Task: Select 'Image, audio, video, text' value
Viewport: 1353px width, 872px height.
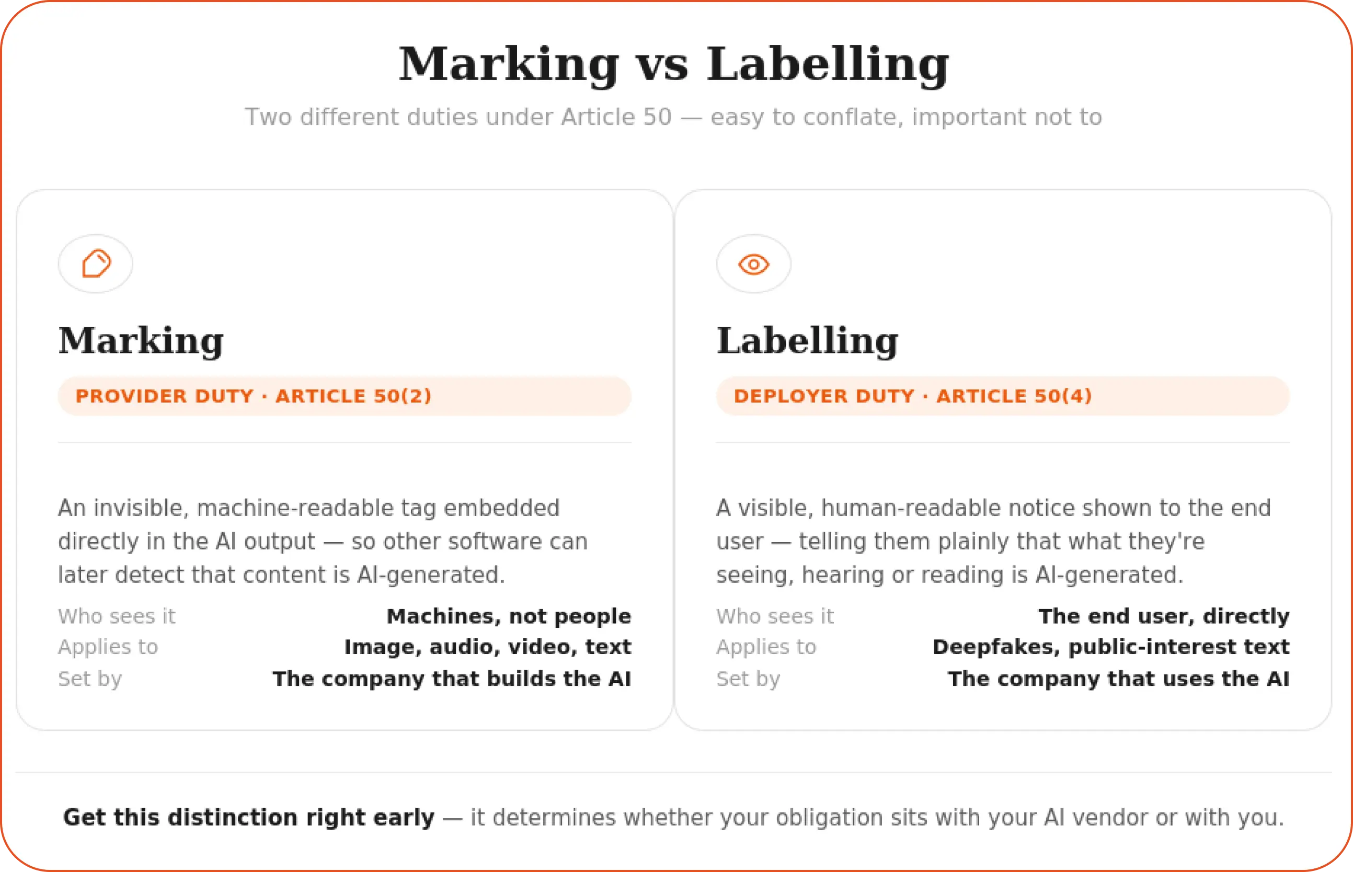Action: [487, 647]
